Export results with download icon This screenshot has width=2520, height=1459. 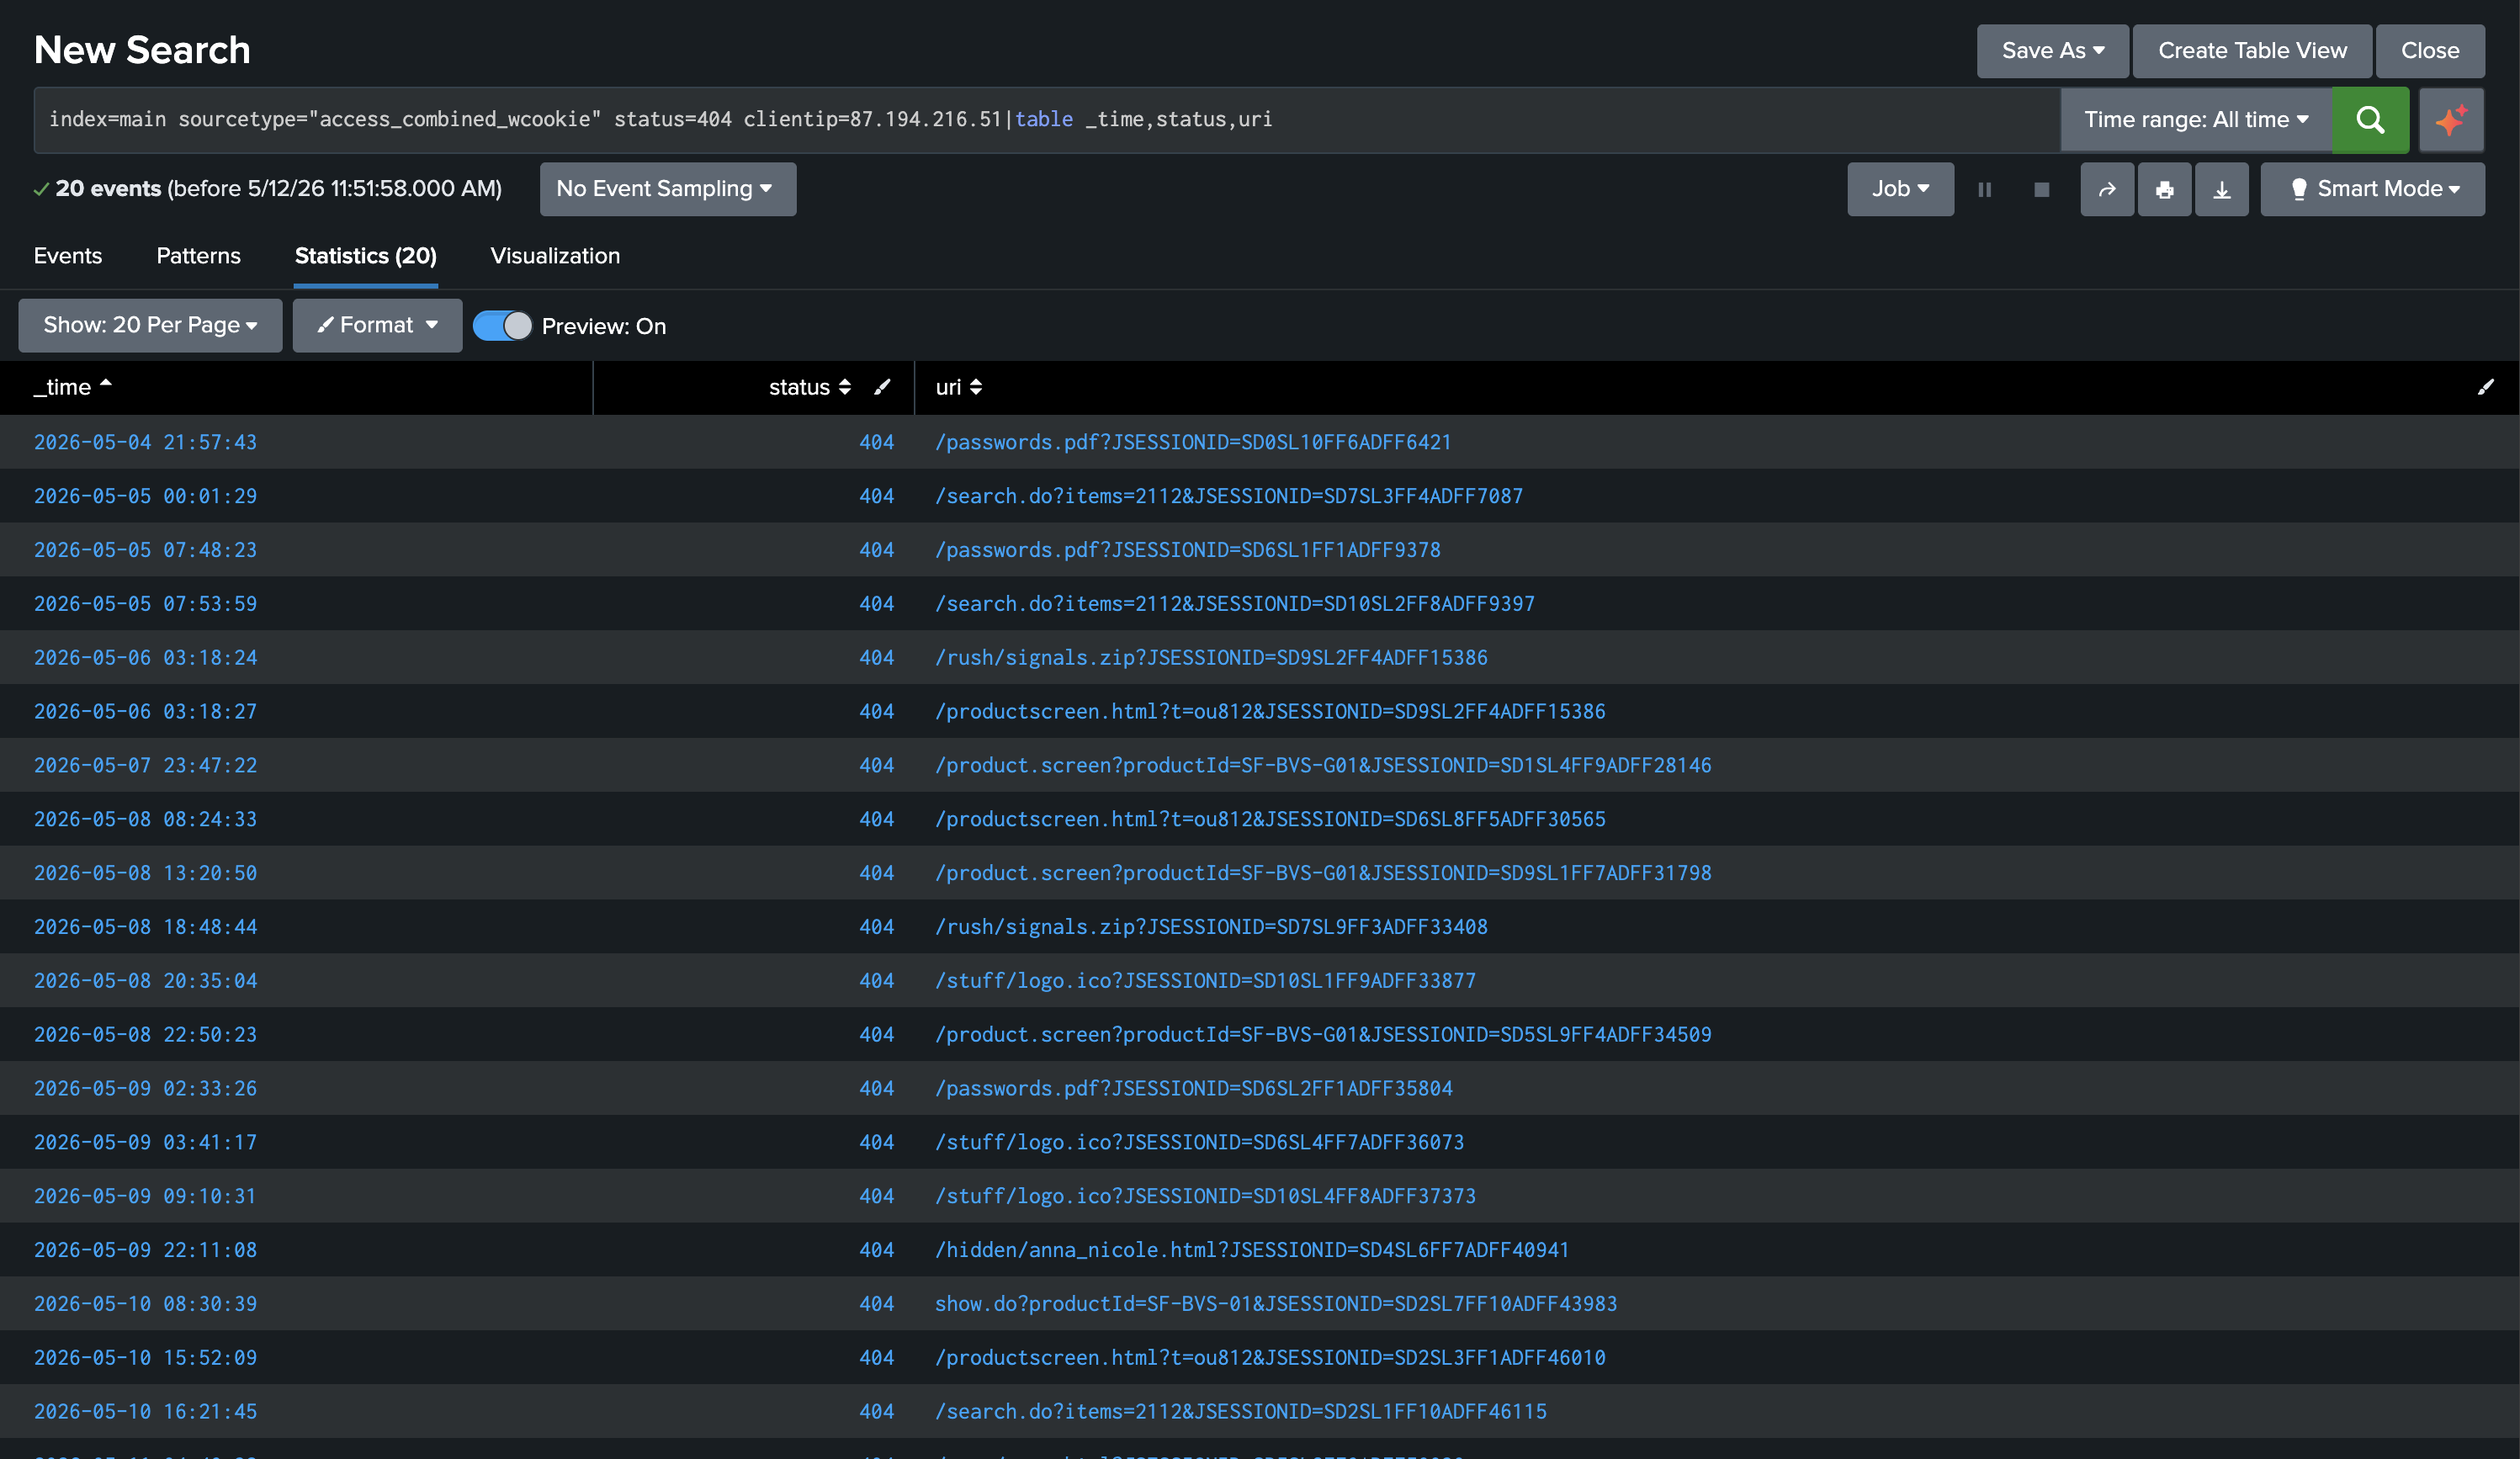(x=2221, y=189)
